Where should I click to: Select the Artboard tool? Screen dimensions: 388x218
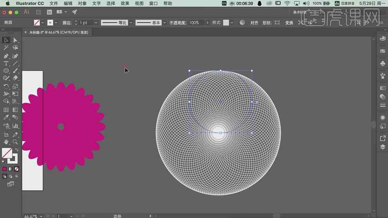[6, 135]
